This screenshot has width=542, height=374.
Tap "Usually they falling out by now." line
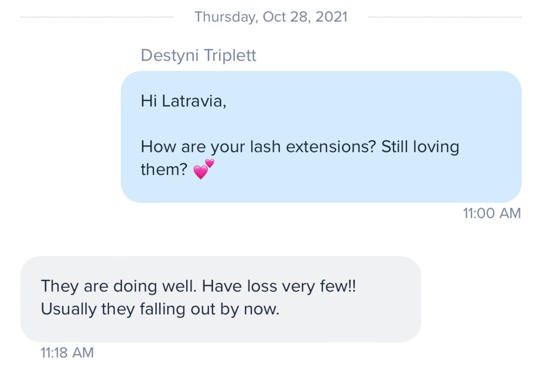(160, 309)
